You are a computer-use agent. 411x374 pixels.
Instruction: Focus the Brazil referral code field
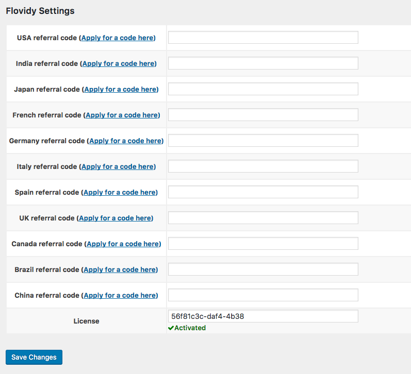point(263,269)
